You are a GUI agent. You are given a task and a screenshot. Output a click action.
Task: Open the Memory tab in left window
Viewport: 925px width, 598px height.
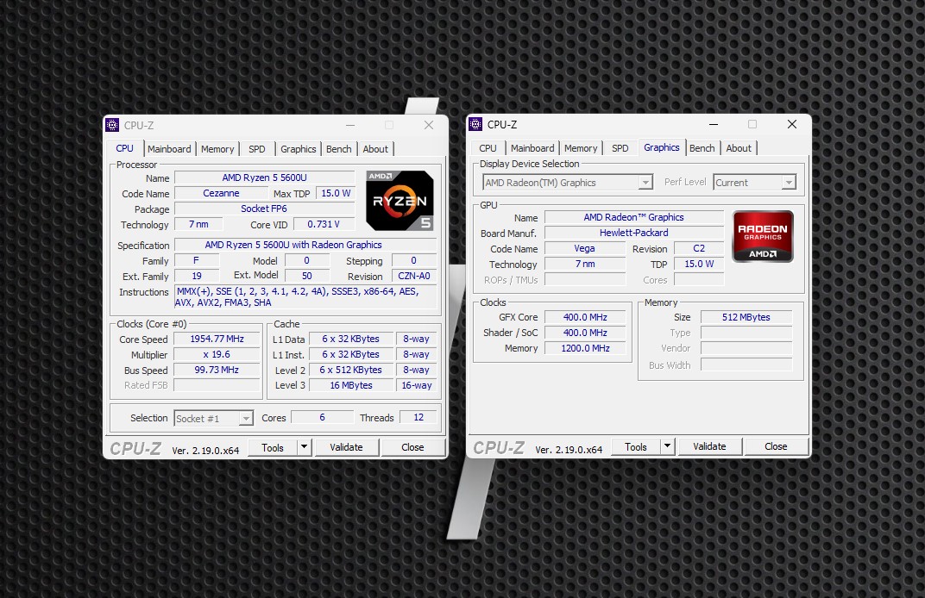click(217, 149)
